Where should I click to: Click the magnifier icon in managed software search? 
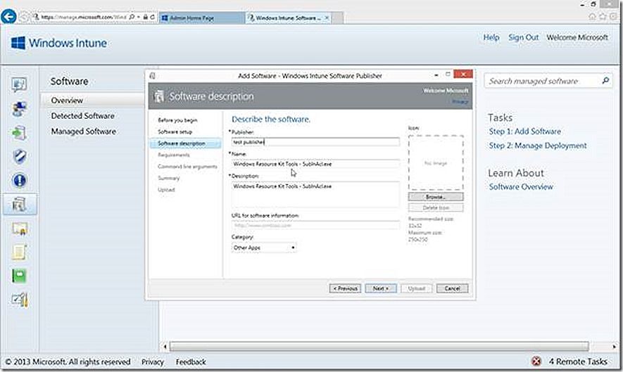(x=605, y=81)
